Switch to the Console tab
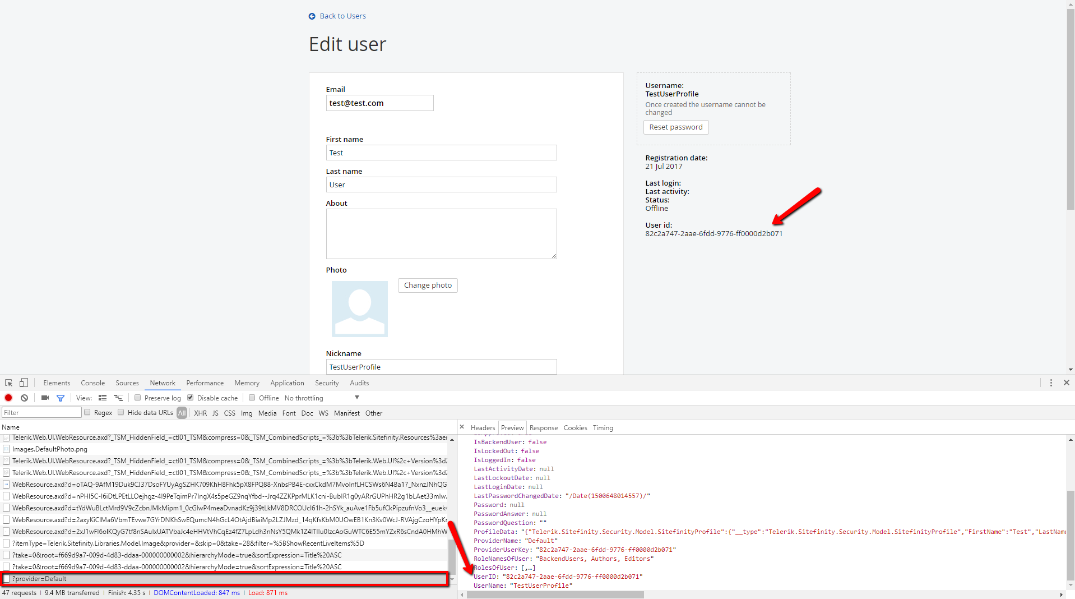The image size is (1075, 599). coord(93,383)
